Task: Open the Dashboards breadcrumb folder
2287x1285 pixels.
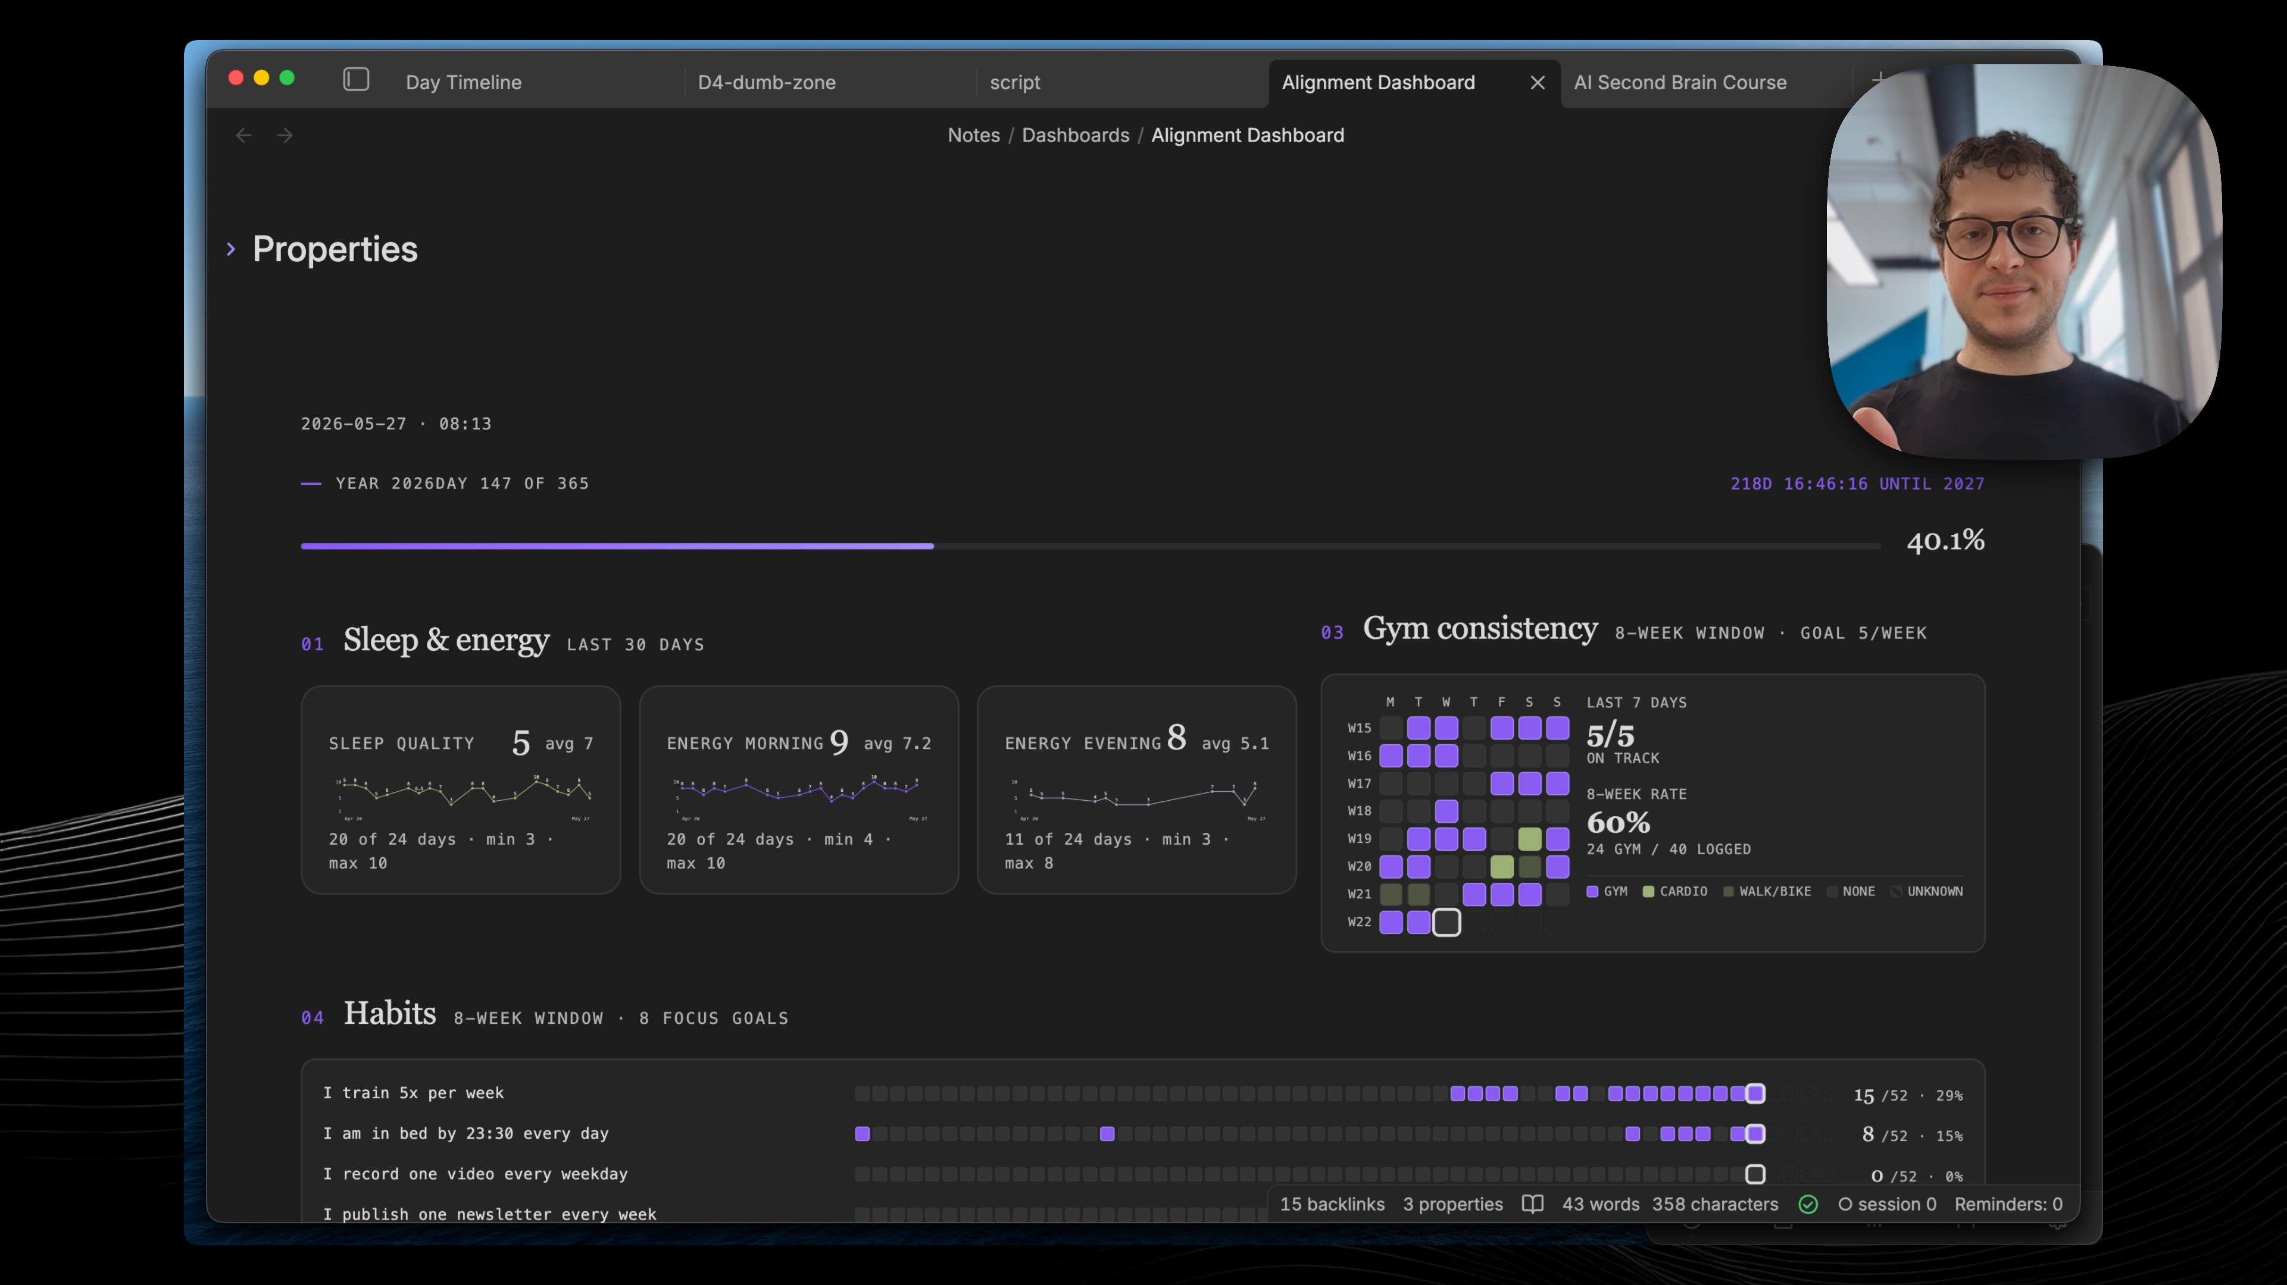Action: click(1075, 135)
